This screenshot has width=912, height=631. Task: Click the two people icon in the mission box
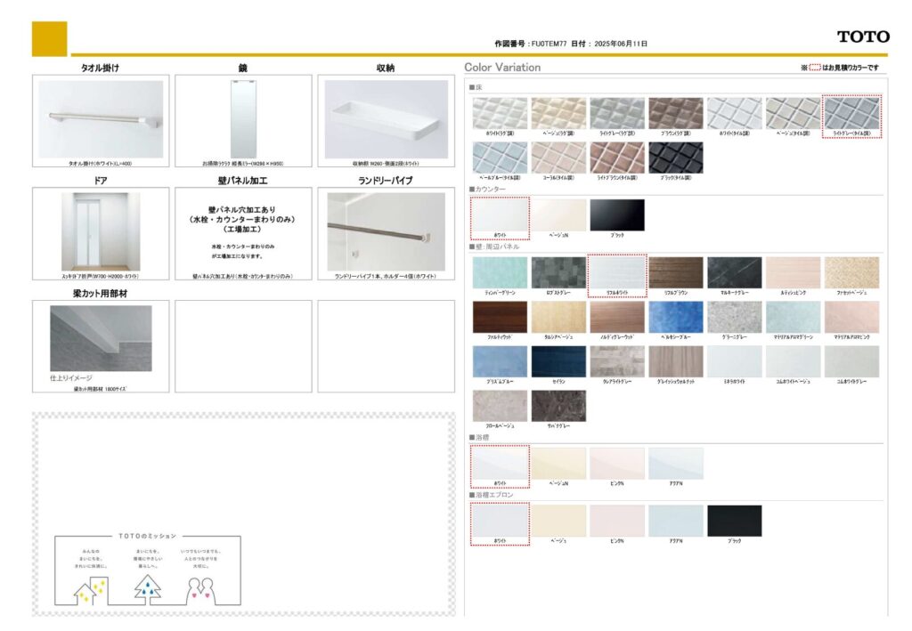click(x=201, y=587)
